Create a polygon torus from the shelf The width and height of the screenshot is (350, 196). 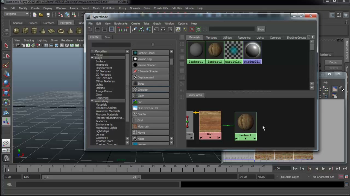tap(61, 31)
